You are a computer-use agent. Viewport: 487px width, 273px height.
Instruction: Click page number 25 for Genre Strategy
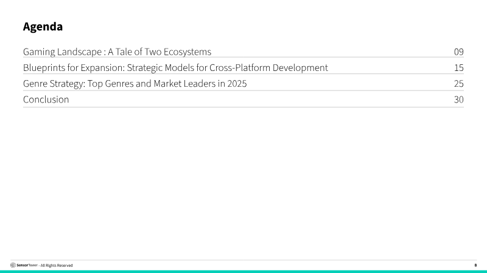pyautogui.click(x=459, y=84)
